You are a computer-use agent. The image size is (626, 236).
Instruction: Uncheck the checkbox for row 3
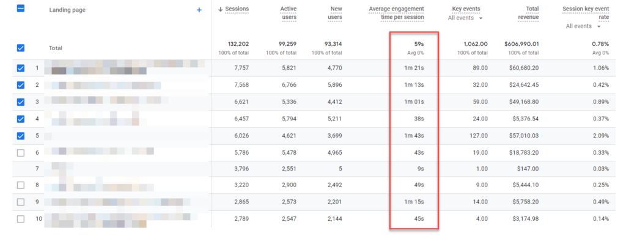point(21,102)
